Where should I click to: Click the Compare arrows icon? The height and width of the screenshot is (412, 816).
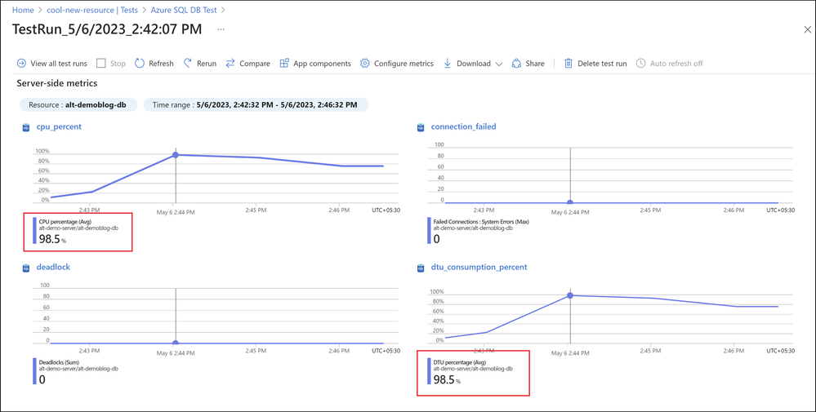coord(230,64)
